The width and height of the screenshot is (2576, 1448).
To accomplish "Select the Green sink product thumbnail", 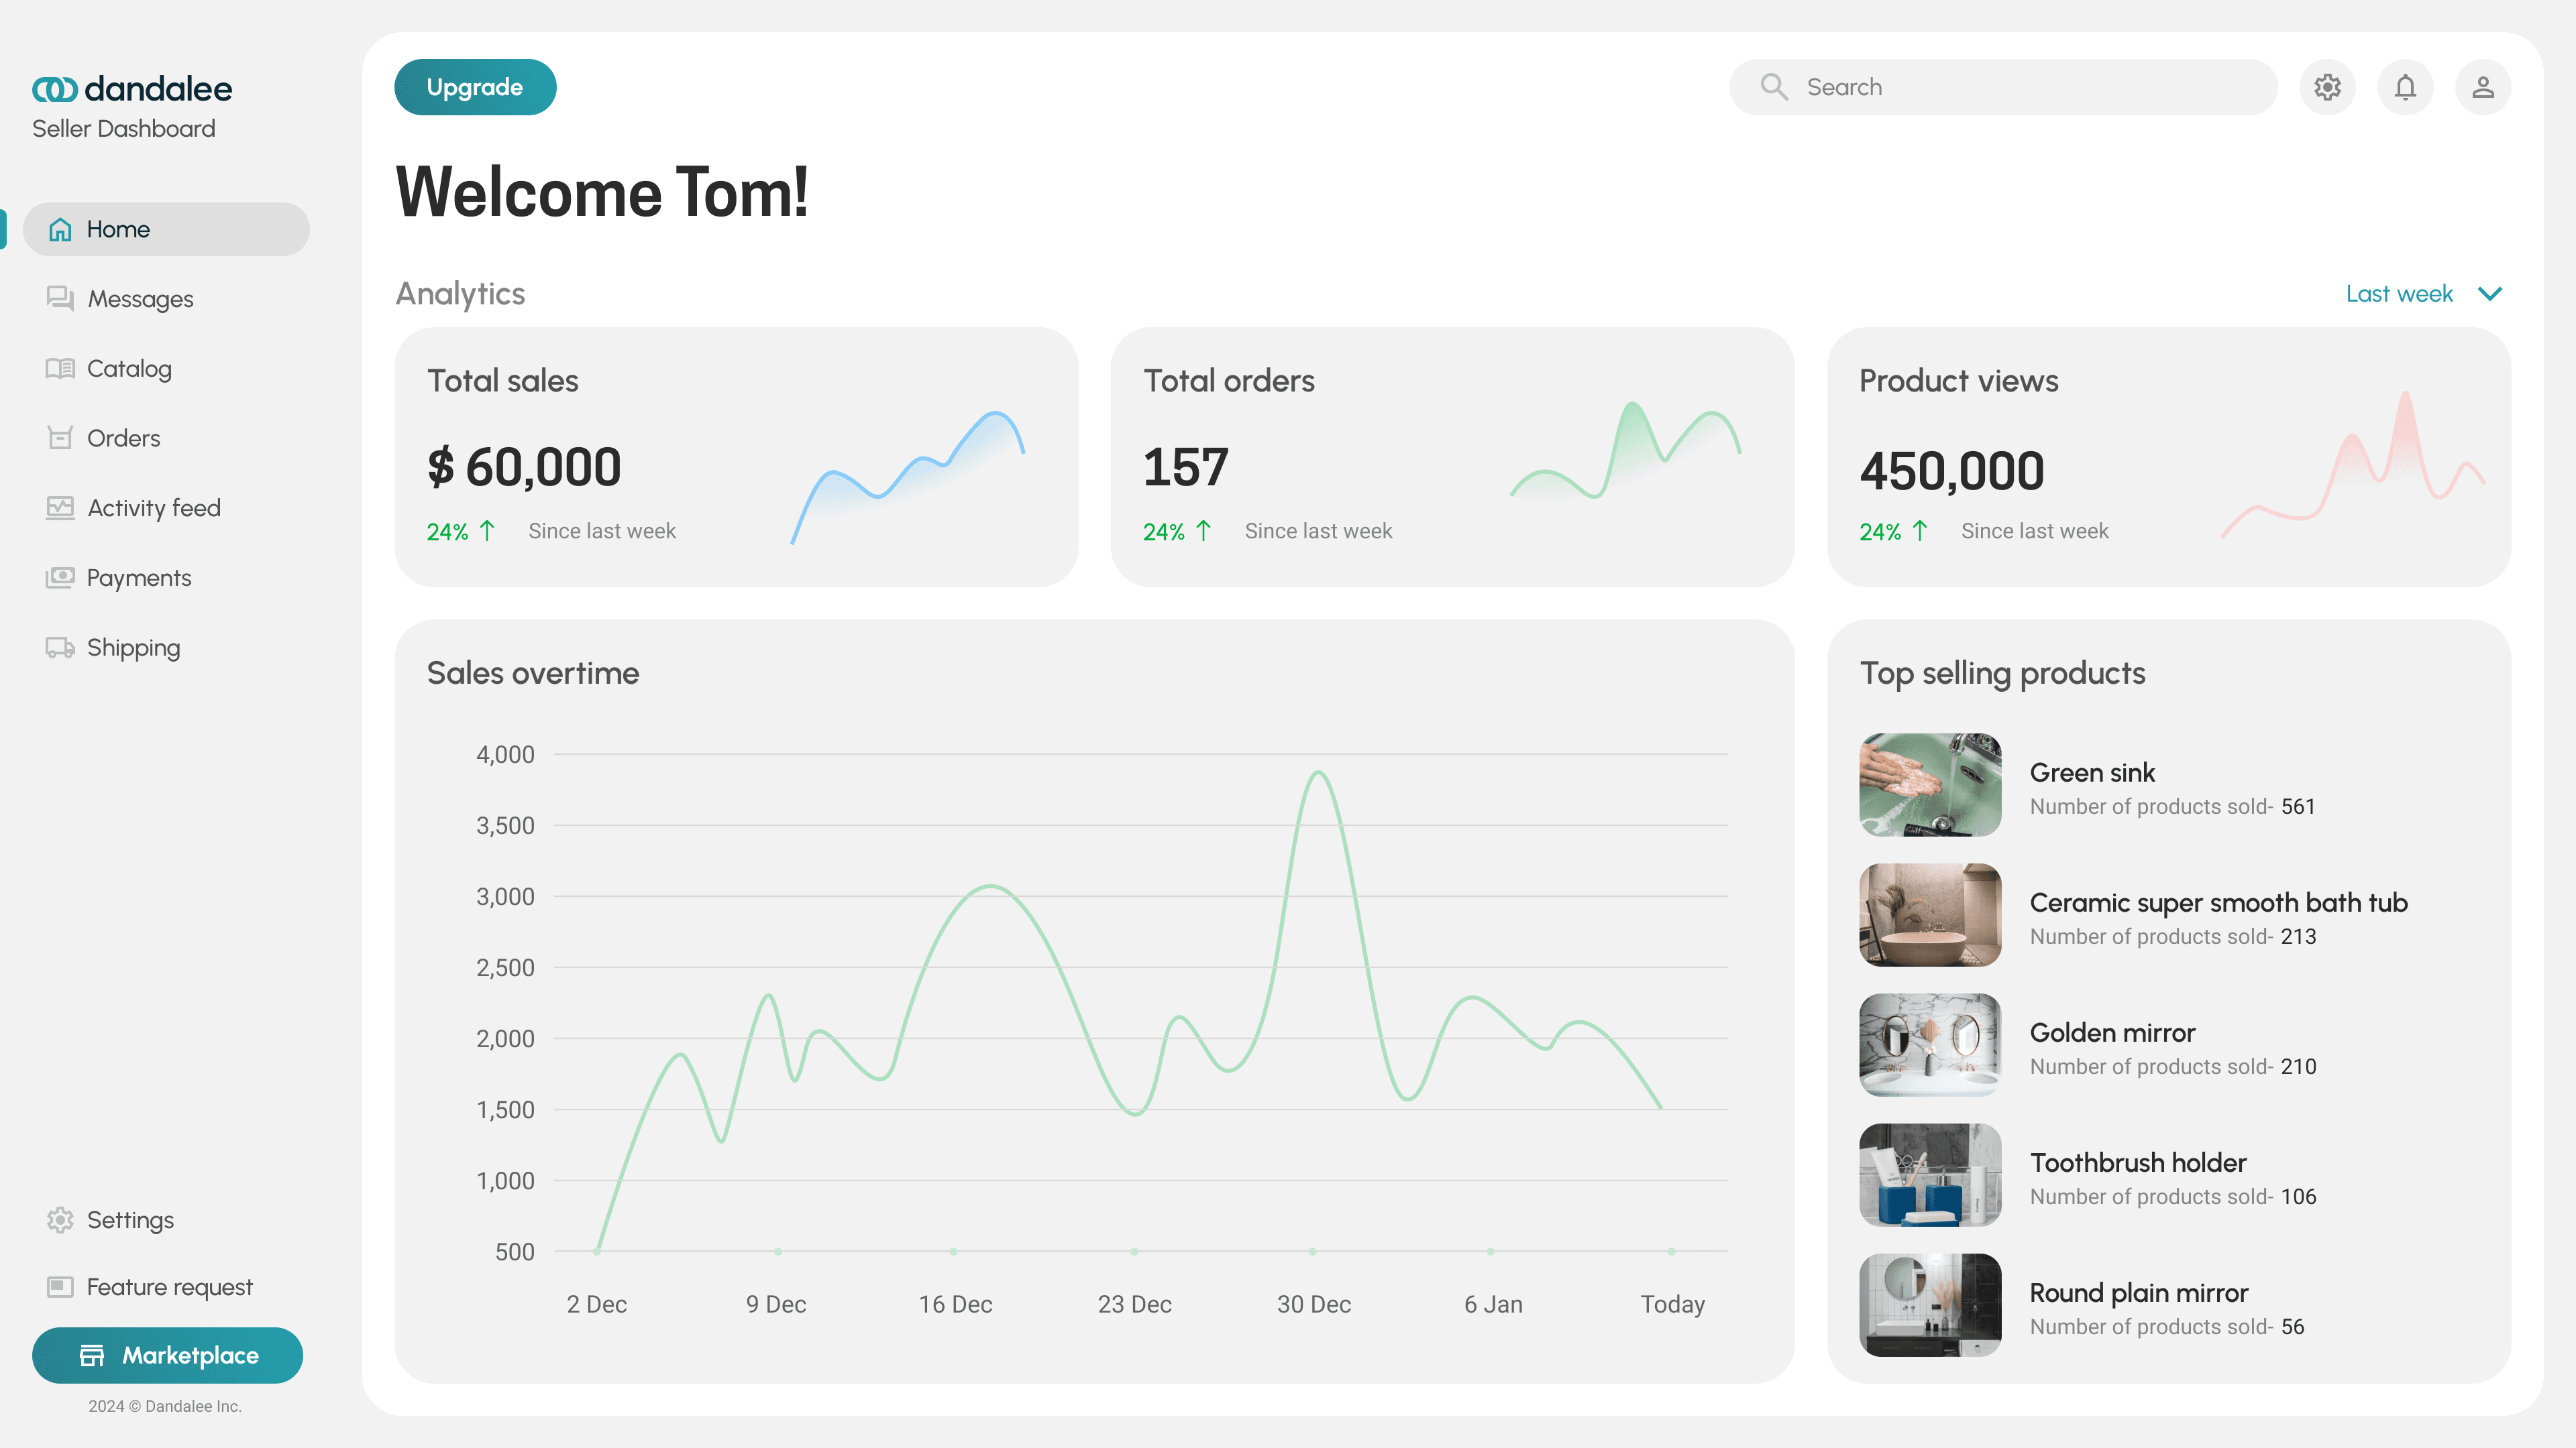I will tap(1930, 784).
